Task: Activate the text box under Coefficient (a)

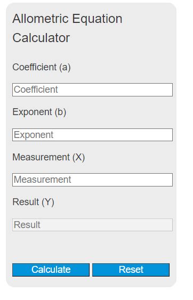Action: tap(92, 90)
